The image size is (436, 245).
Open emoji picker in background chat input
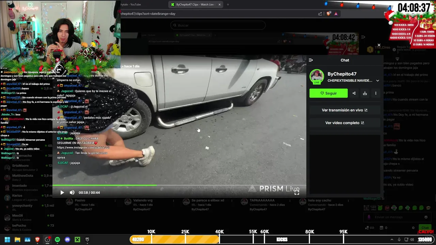(426, 217)
